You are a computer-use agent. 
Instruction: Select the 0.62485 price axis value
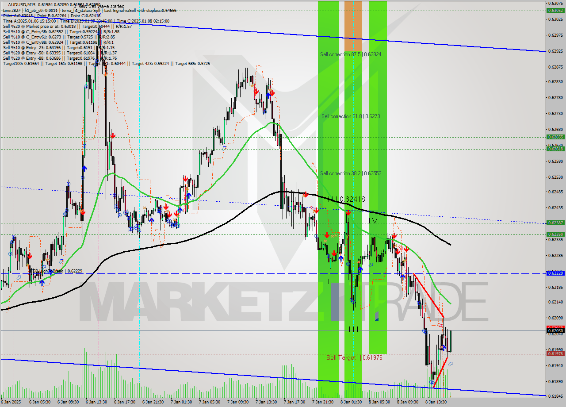tap(555, 192)
